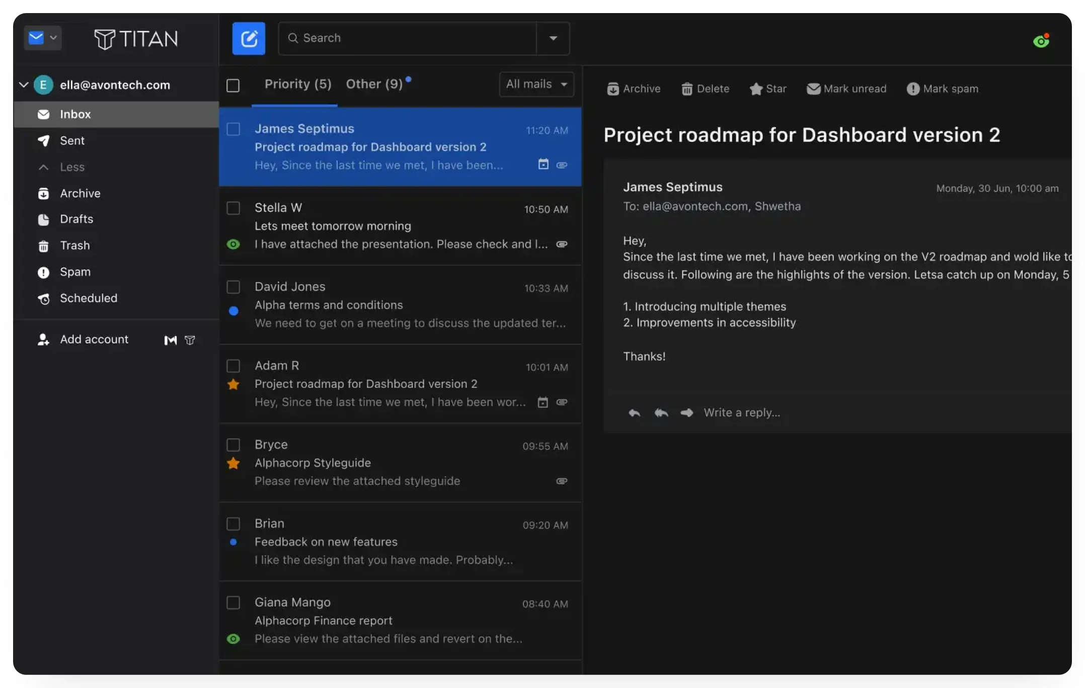Image resolution: width=1085 pixels, height=688 pixels.
Task: Click the calendar icon on Adam R email
Action: coord(542,402)
